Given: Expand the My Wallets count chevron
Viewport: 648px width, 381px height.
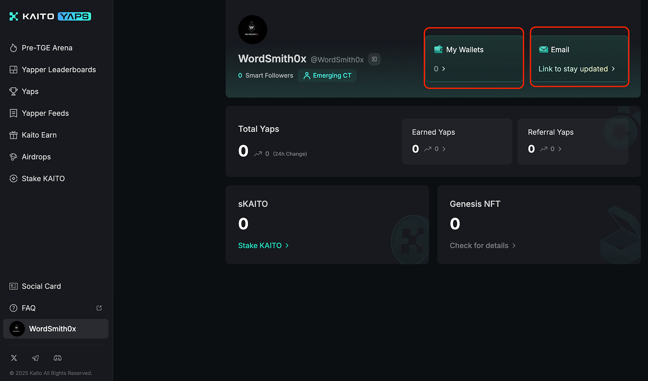Looking at the screenshot, I should (444, 69).
